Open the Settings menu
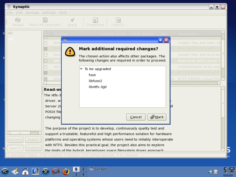236x177 pixels. [49, 13]
